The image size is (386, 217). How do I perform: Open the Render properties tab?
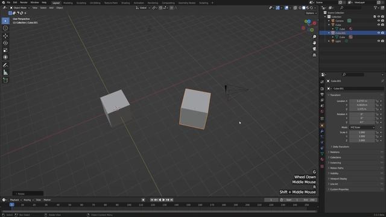coord(322,89)
